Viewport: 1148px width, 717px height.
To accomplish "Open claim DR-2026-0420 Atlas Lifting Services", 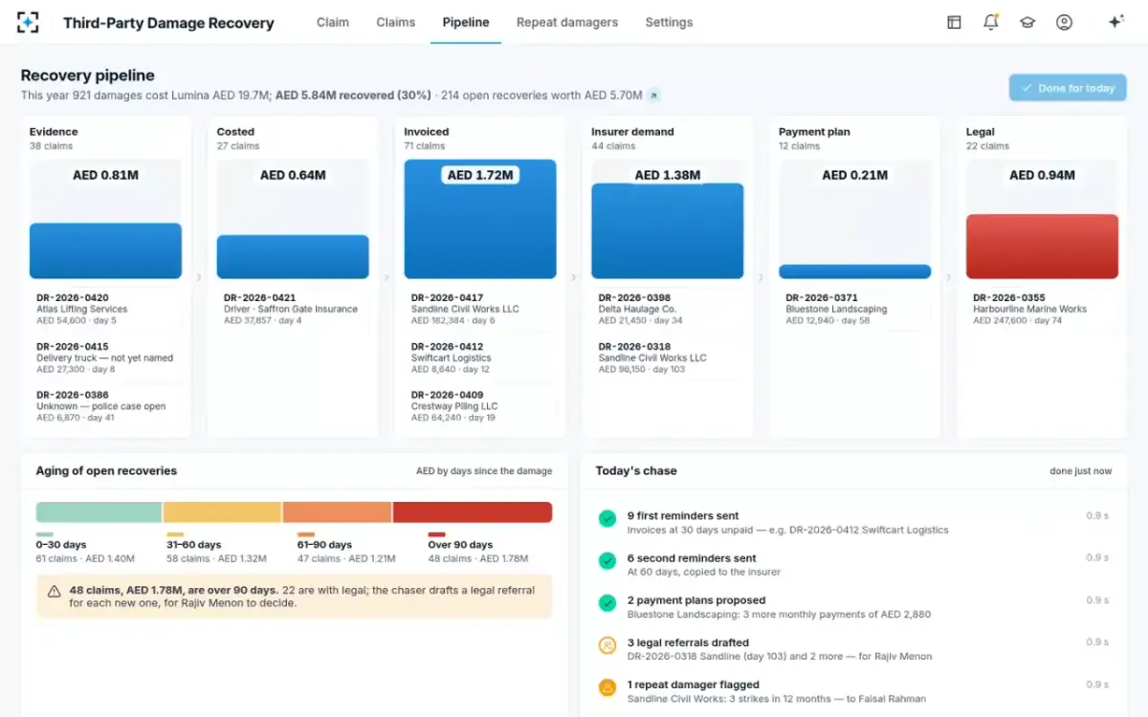I will (105, 309).
